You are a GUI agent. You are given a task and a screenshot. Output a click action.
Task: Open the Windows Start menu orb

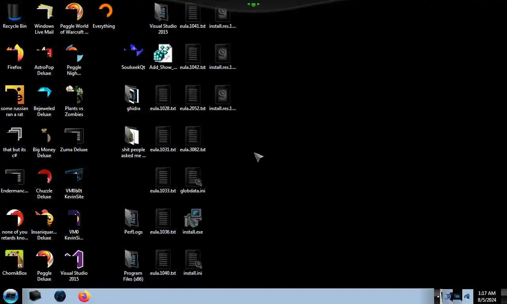click(x=11, y=296)
